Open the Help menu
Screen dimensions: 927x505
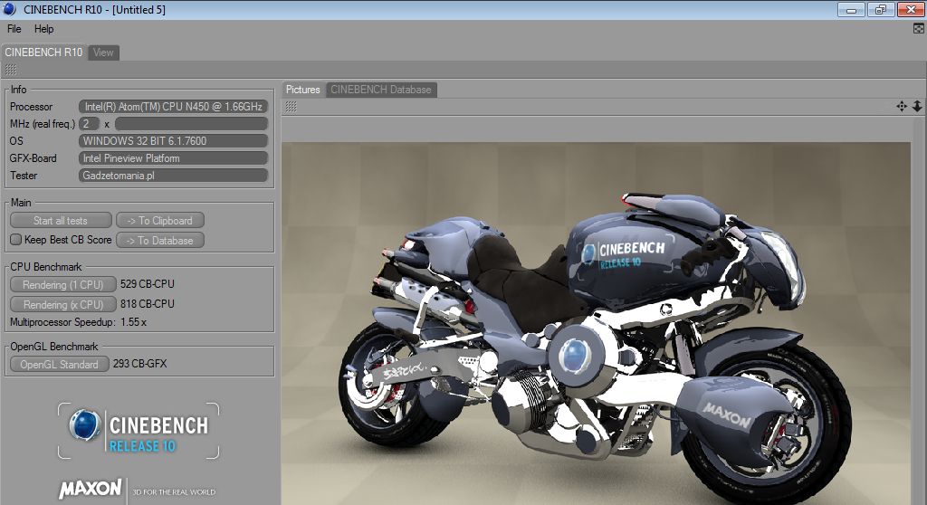point(43,29)
